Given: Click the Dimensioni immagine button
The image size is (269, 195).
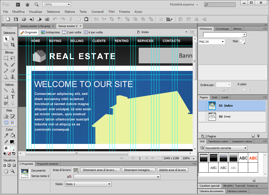Looking at the screenshot, I should [x=138, y=170].
